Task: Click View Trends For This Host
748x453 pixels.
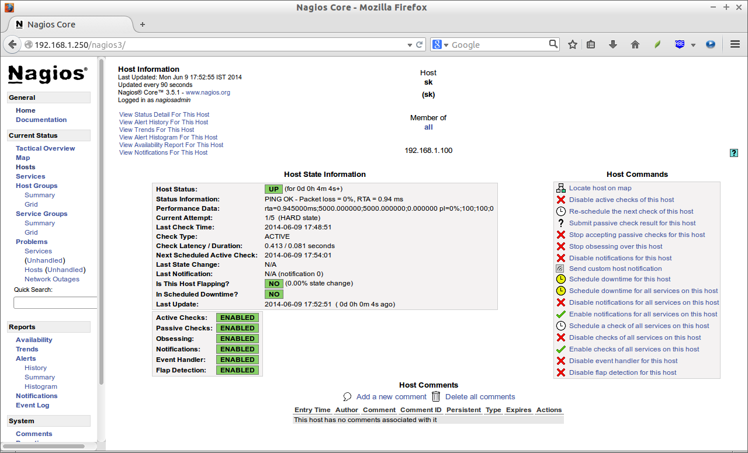Action: pos(157,130)
